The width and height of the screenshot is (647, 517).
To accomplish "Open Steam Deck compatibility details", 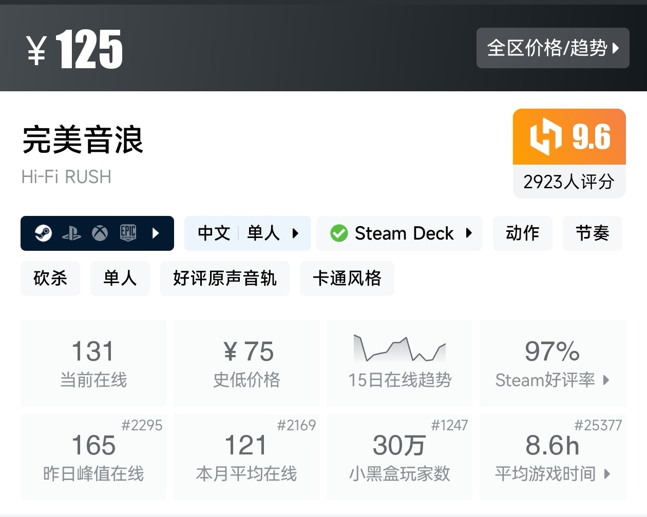I will click(399, 233).
